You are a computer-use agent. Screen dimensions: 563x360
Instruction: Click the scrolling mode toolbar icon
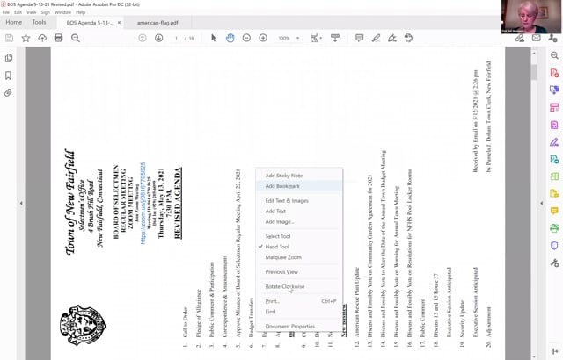coord(335,38)
